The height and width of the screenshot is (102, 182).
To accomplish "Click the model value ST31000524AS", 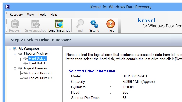I will 135,76.
